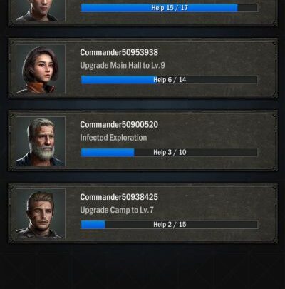
Task: Click the Infected Exploration task label
Action: coord(113,138)
